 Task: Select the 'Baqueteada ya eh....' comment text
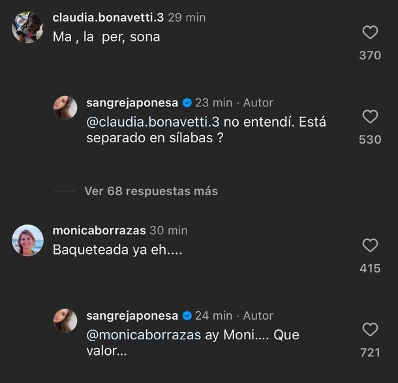tap(112, 250)
